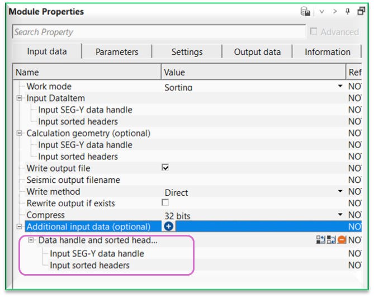Enable the Rewrite output if exists checkbox
Screen dimensions: 374x298
(165, 203)
